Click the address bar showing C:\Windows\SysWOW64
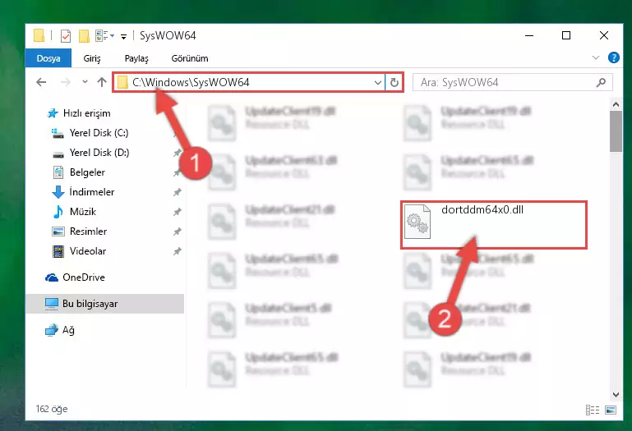Viewport: 632px width, 431px height. [249, 83]
